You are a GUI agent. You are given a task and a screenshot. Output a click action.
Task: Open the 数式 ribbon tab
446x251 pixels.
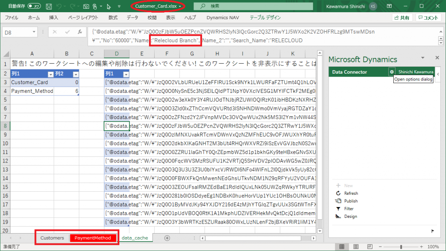[x=113, y=17]
